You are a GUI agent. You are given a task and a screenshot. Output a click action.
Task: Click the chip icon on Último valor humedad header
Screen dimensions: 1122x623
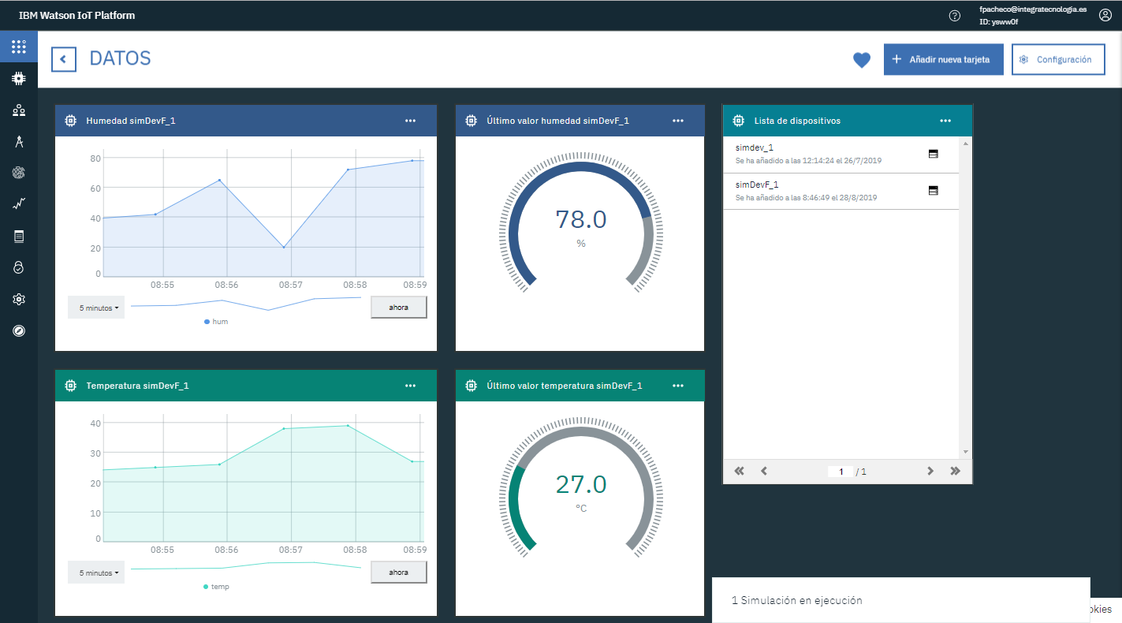(x=471, y=121)
